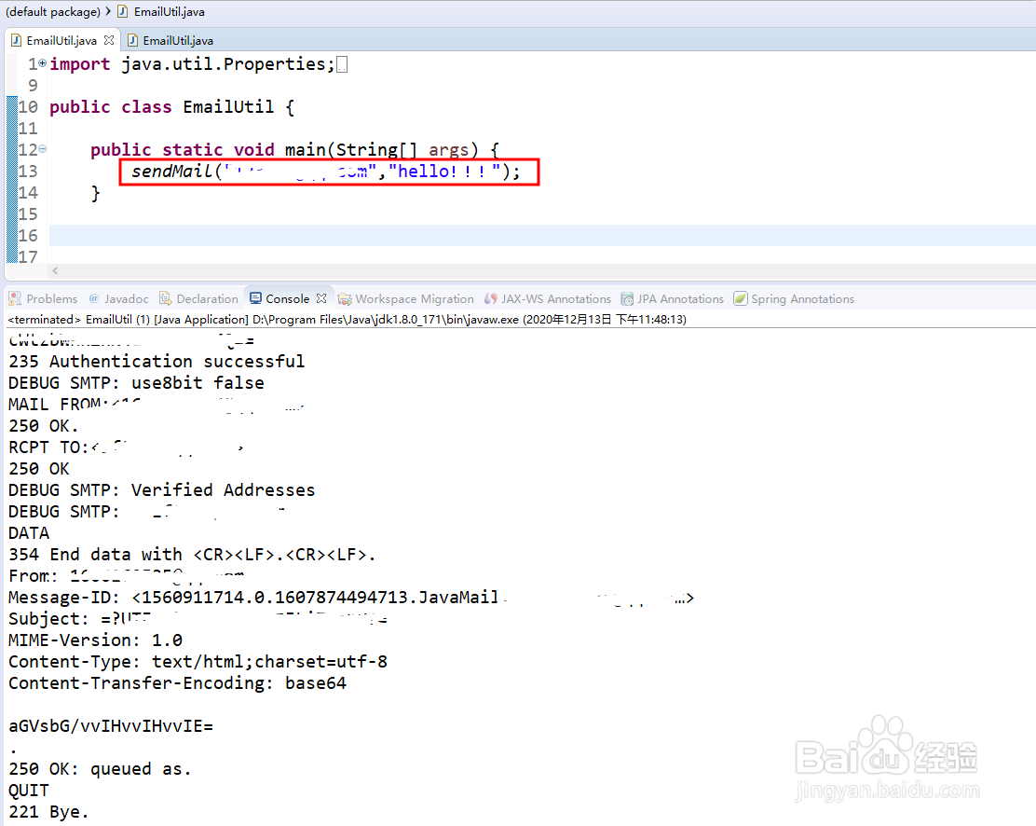
Task: Click the (default package) breadcrumb
Action: [x=53, y=11]
